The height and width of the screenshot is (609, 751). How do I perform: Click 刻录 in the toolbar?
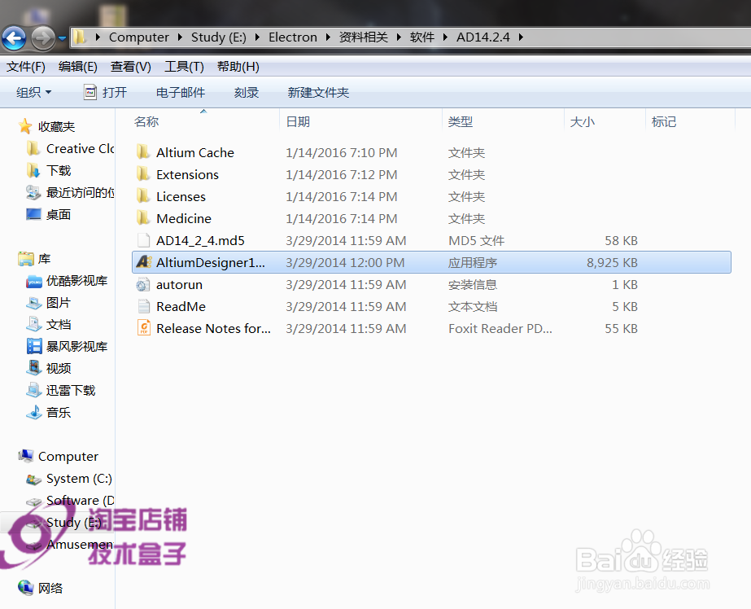[247, 92]
